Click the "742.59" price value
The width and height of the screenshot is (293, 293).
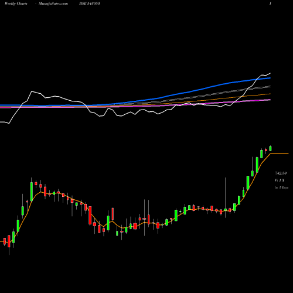pos(281,173)
